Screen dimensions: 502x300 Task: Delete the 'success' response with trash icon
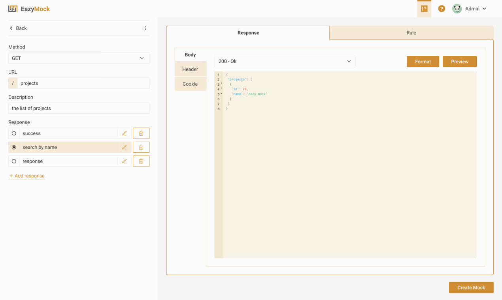(x=141, y=133)
